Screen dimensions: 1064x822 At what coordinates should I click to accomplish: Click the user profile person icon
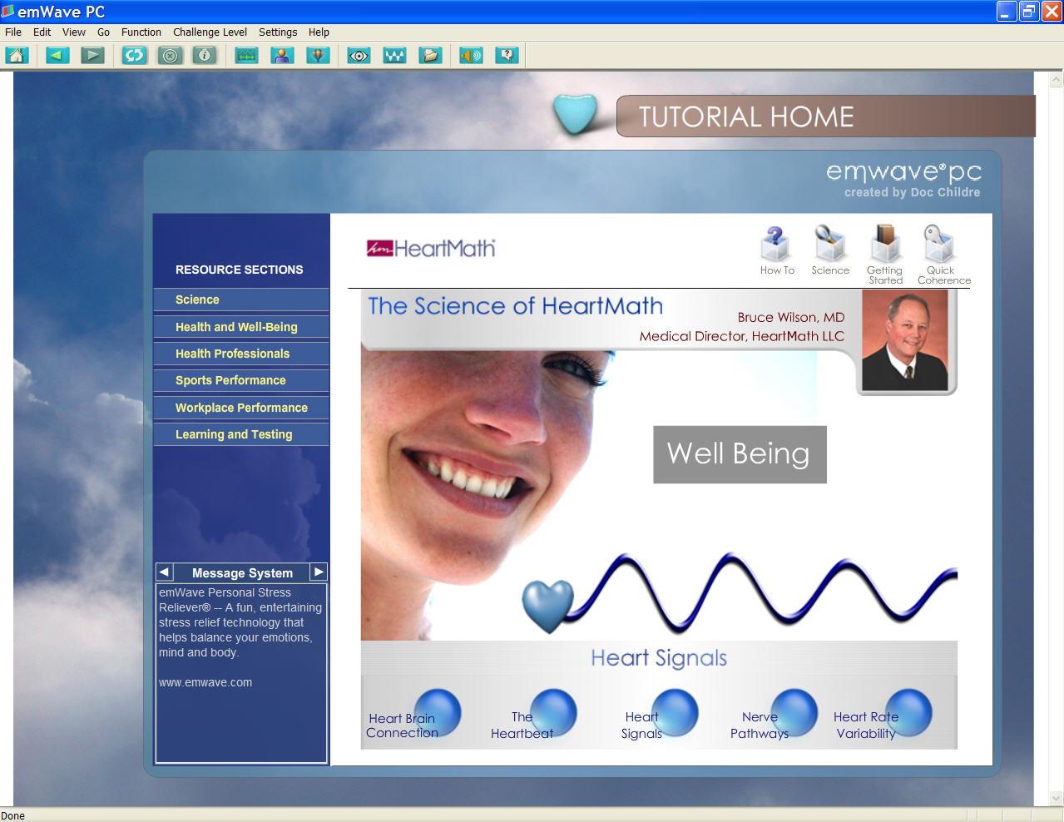click(x=282, y=56)
